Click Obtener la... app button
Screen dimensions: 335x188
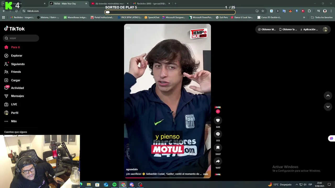point(288,30)
